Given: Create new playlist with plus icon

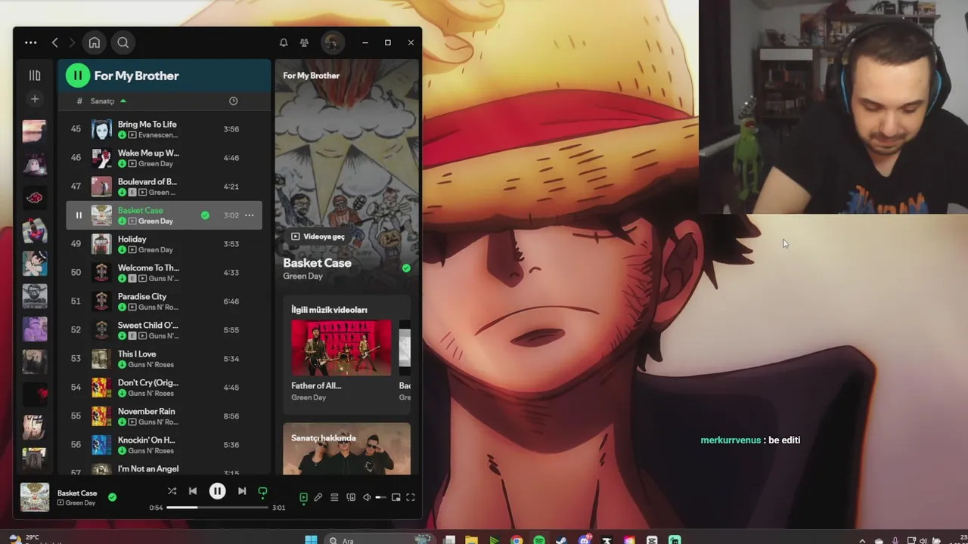Looking at the screenshot, I should (35, 99).
